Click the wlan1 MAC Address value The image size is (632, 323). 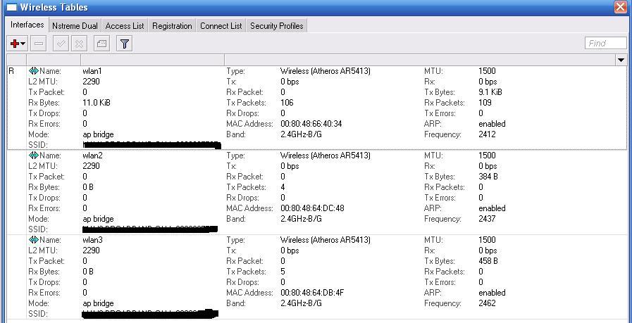[311, 124]
